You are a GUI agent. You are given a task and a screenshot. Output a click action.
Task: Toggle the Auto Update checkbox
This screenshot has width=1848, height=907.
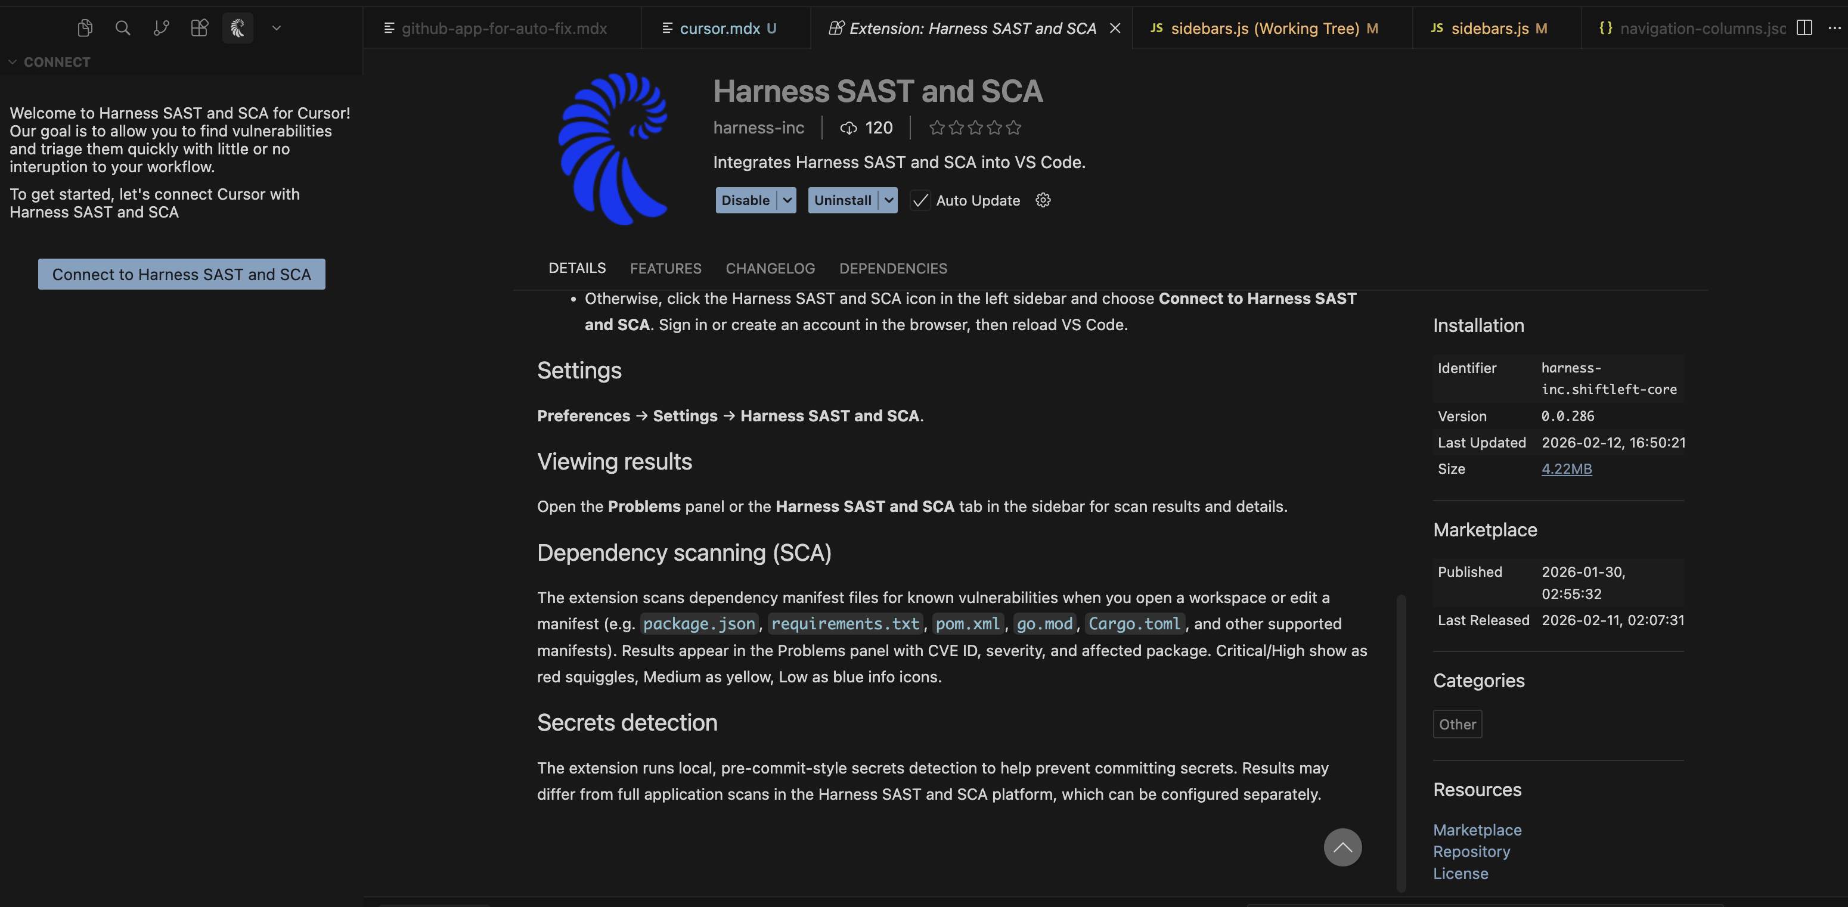[920, 200]
